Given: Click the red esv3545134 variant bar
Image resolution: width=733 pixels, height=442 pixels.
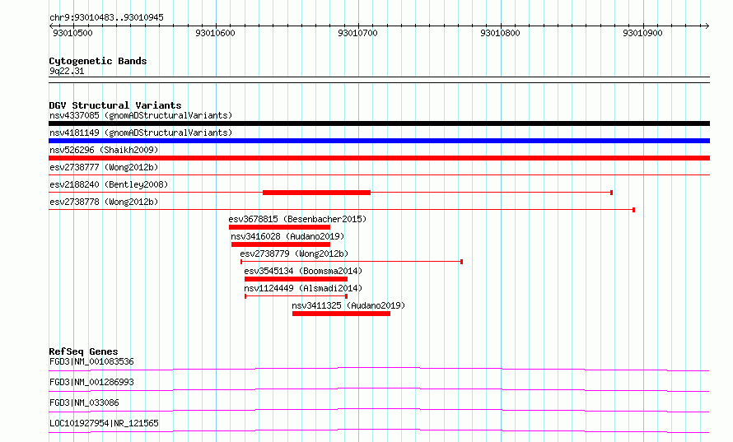Looking at the screenshot, I should click(296, 279).
